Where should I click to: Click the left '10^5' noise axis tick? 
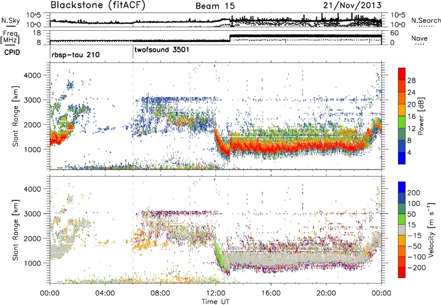click(x=34, y=15)
